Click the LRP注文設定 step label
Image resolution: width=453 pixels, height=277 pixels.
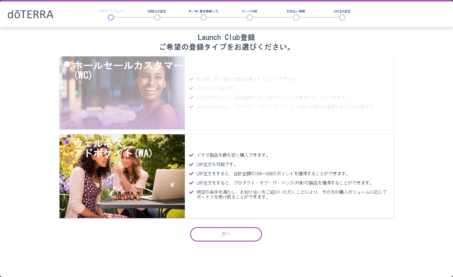pyautogui.click(x=342, y=11)
